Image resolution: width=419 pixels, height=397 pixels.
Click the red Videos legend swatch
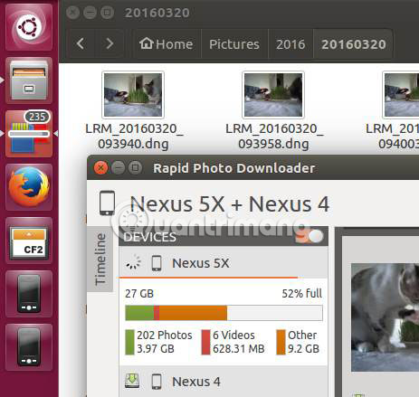[x=205, y=342]
